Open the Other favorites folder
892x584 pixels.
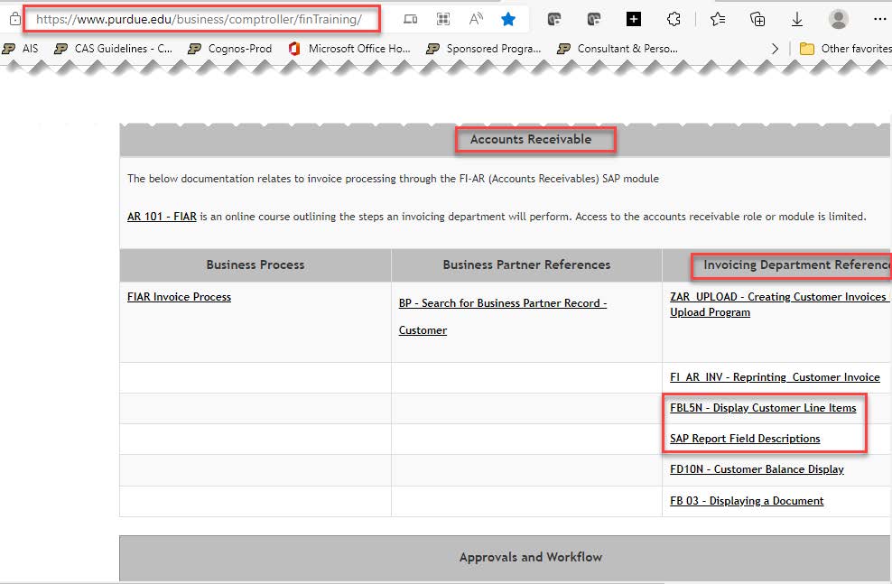(845, 49)
